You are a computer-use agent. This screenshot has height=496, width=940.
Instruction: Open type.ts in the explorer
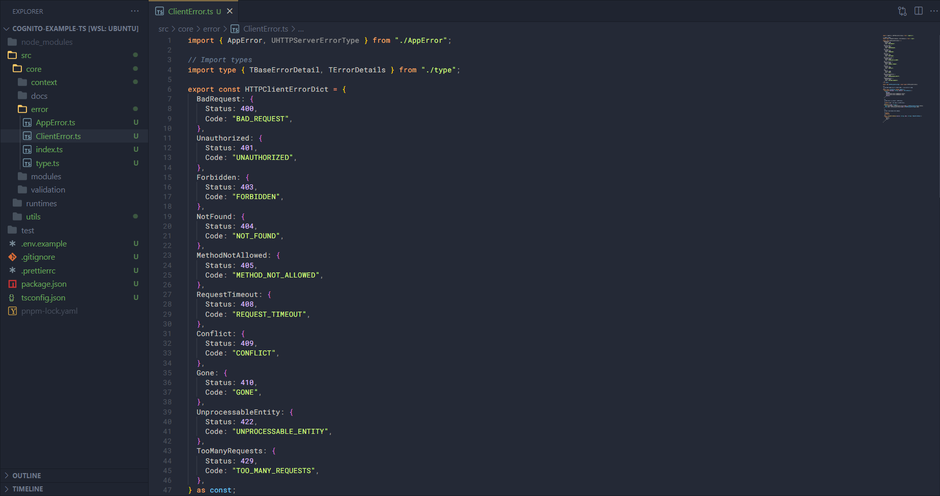[47, 163]
